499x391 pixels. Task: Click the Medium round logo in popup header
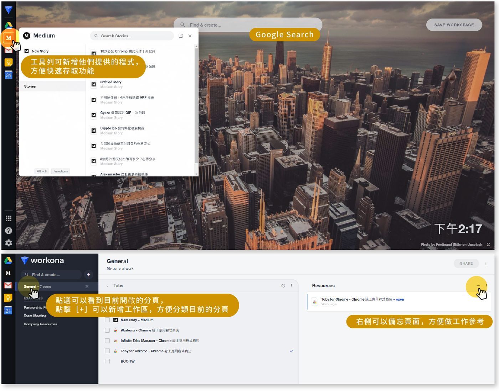26,36
